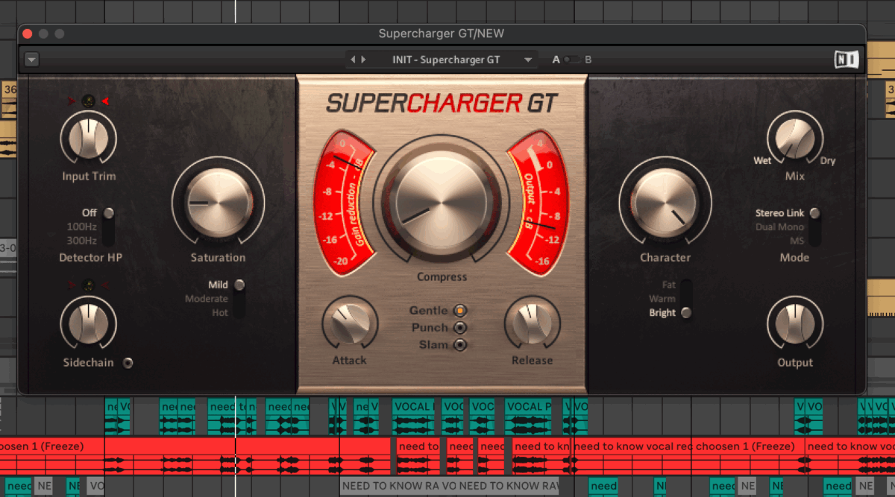Open the plugin options via top-left arrow
895x497 pixels.
pyautogui.click(x=31, y=59)
